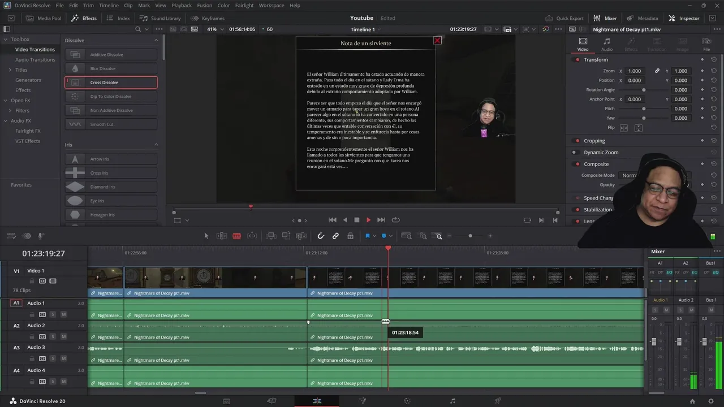The width and height of the screenshot is (724, 407).
Task: Click the Replace Clip toolbar icon
Action: click(x=301, y=236)
